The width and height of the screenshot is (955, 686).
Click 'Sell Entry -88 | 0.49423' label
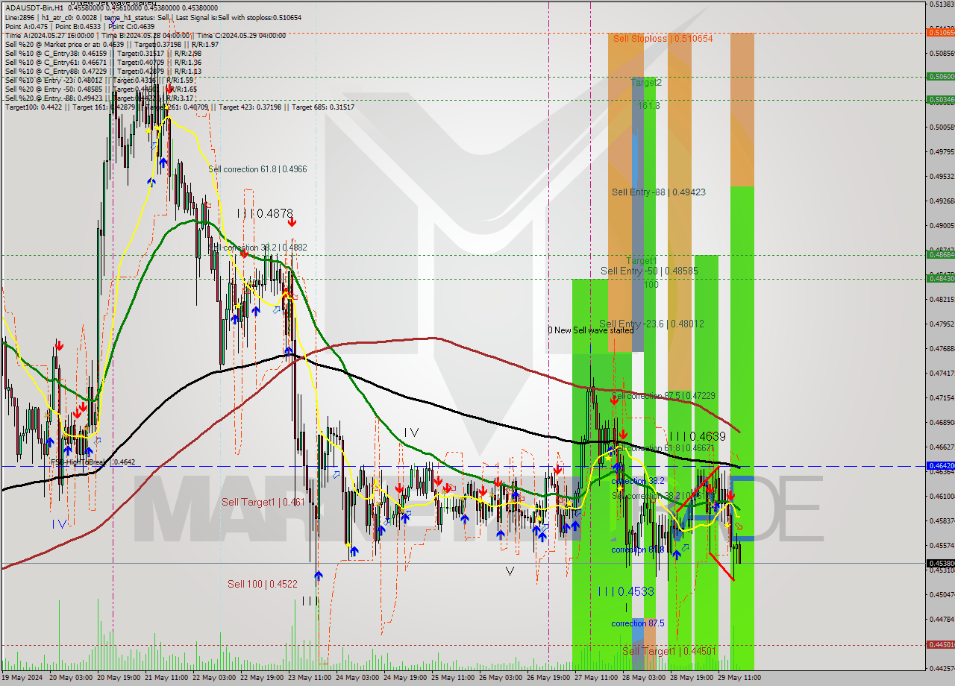[x=659, y=192]
